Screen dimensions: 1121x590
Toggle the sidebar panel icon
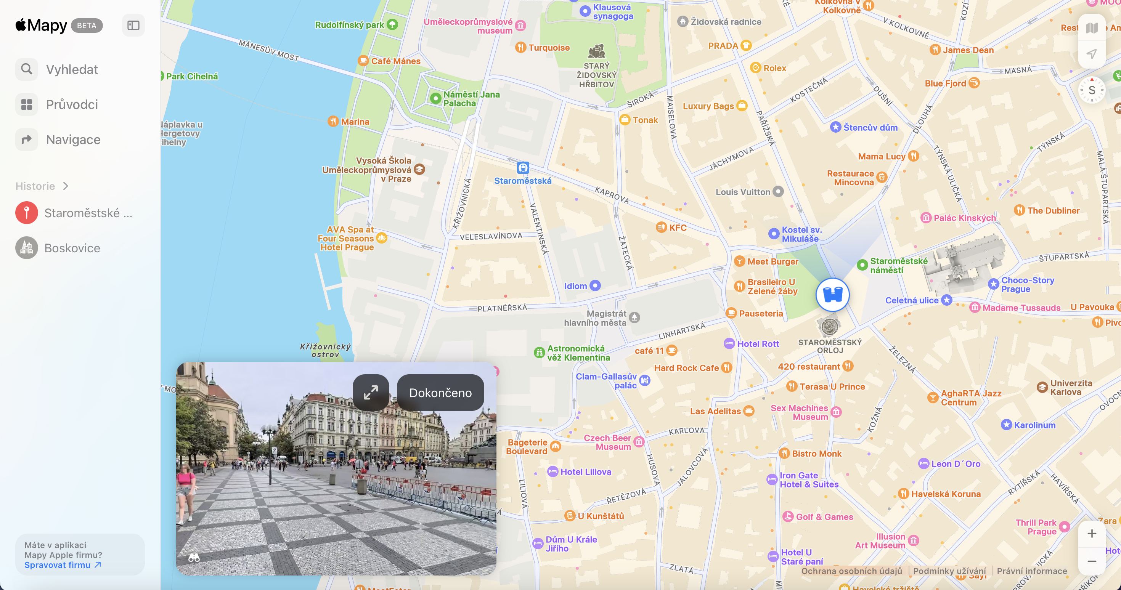point(133,25)
